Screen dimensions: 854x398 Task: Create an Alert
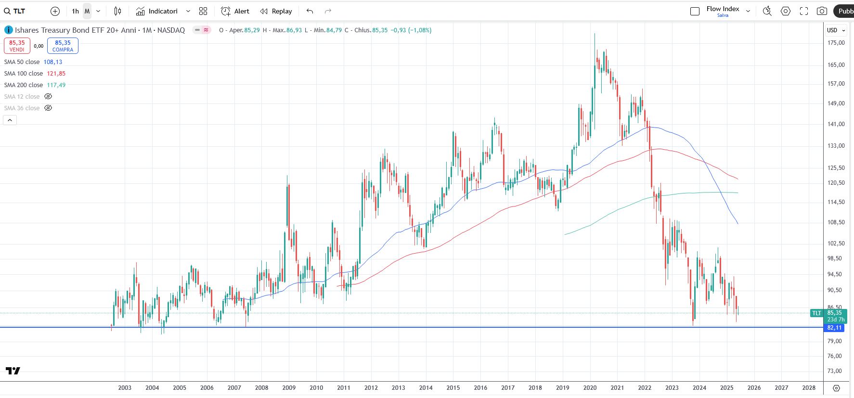click(x=235, y=11)
